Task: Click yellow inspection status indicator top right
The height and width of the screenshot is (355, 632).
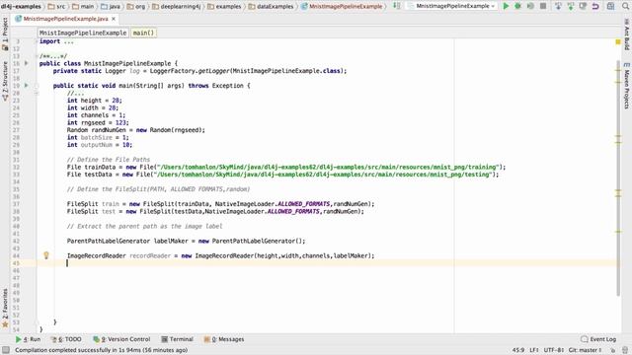Action: click(x=618, y=41)
